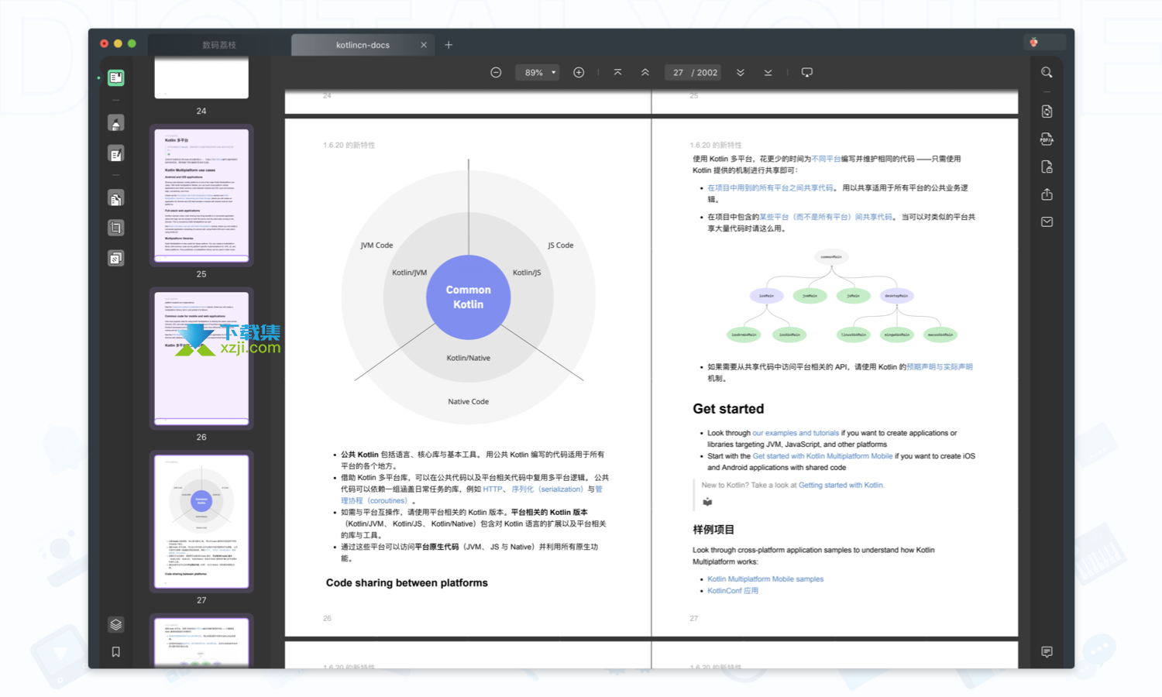Open the Organize Pages tool
Screen dimensions: 1162x697
115,199
